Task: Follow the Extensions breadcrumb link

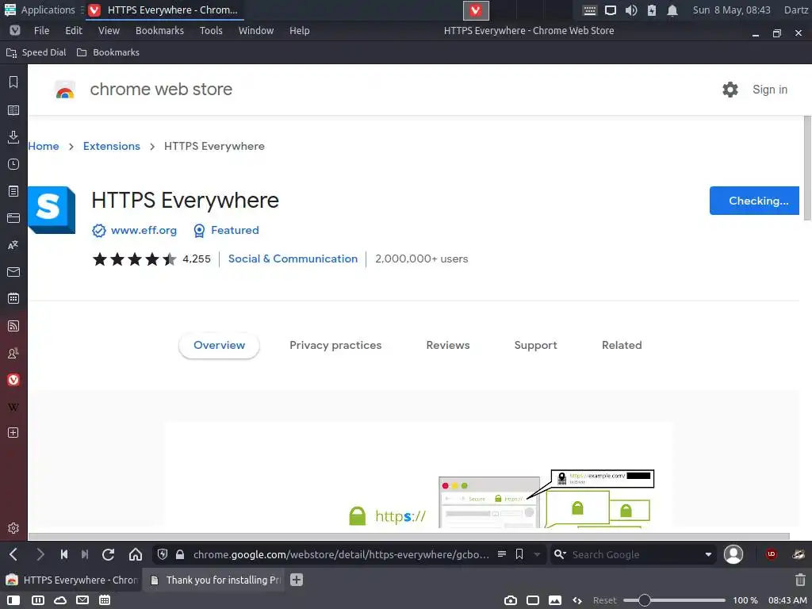Action: [111, 146]
